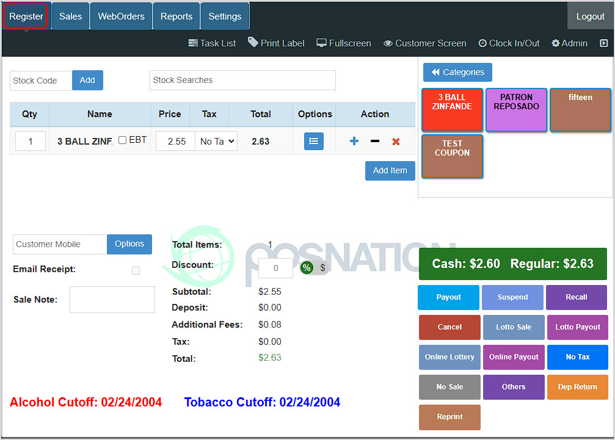The width and height of the screenshot is (615, 440).
Task: Remove item with the red X icon
Action: [396, 142]
